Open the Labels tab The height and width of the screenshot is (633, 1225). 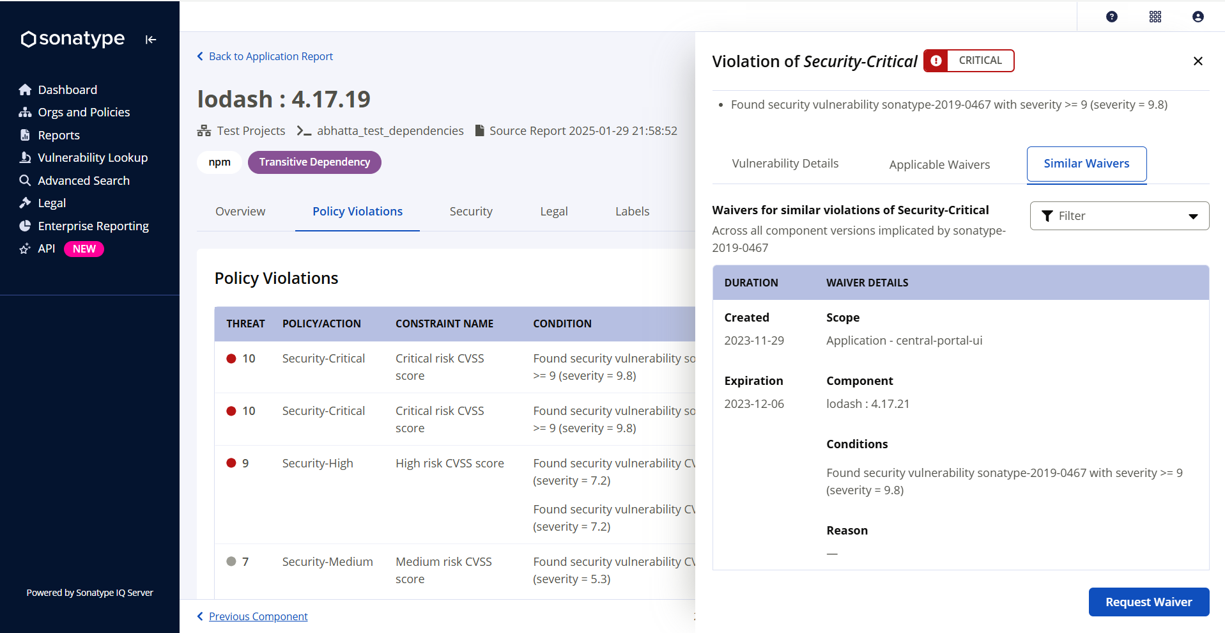(x=632, y=212)
